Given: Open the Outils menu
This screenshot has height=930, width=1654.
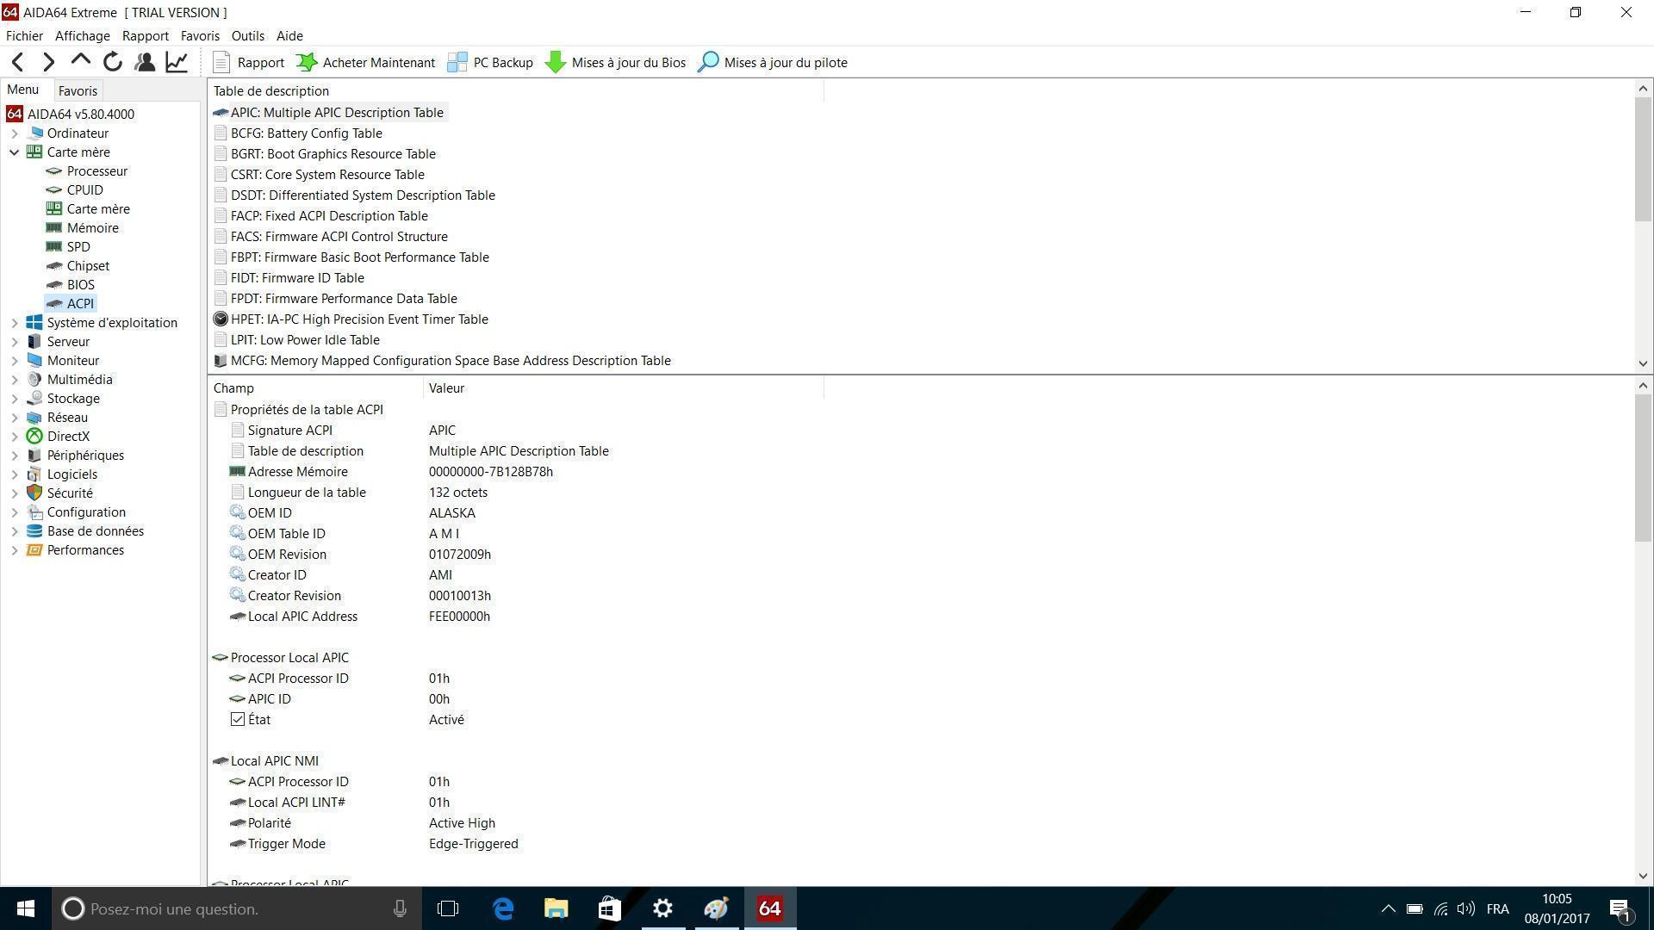Looking at the screenshot, I should tap(247, 36).
